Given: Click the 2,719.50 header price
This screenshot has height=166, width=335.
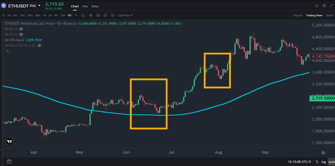Looking at the screenshot, I should (x=54, y=4).
